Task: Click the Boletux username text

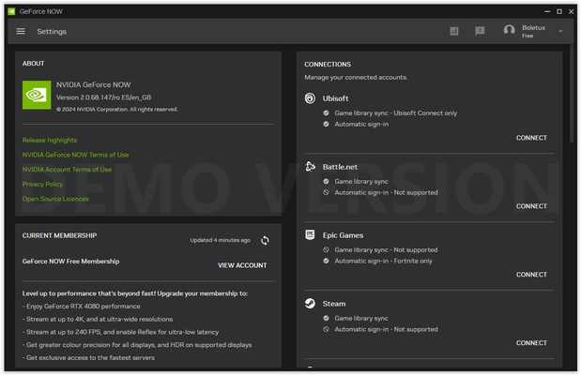Action: (533, 28)
